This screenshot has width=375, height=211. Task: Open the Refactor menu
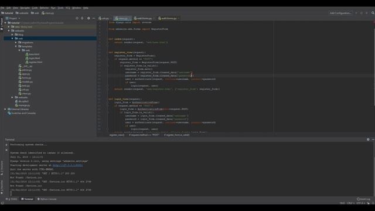[x=45, y=8]
